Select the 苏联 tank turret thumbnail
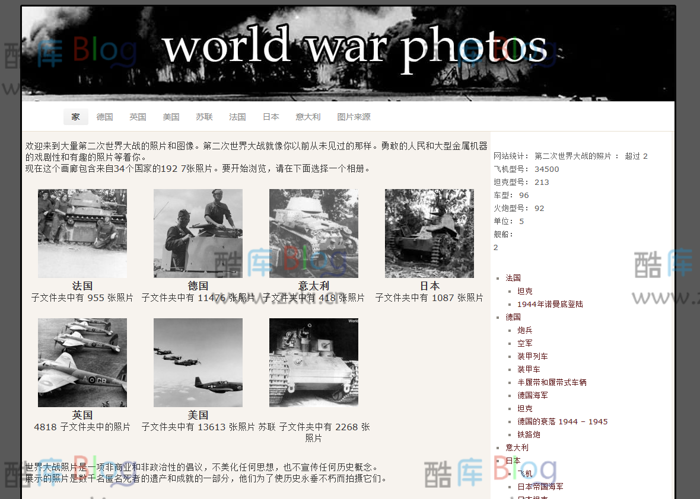Viewport: 700px width, 499px height. (x=313, y=362)
